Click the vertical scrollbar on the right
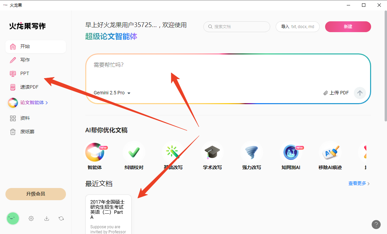Viewport: 387px width, 234px height. pos(386,66)
